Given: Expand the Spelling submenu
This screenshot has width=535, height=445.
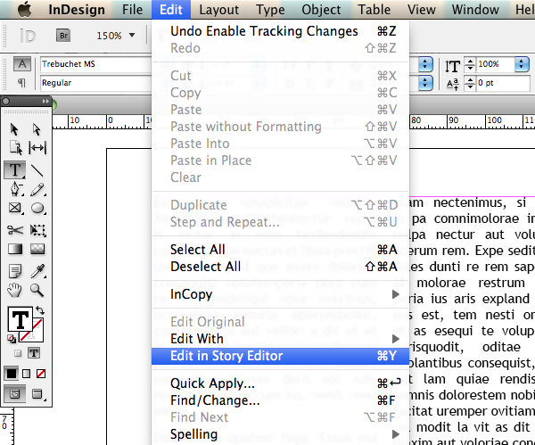Looking at the screenshot, I should tap(395, 434).
